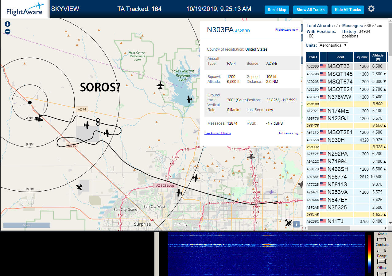Click the aircraft table horizontal scrollbar

click(328, 228)
